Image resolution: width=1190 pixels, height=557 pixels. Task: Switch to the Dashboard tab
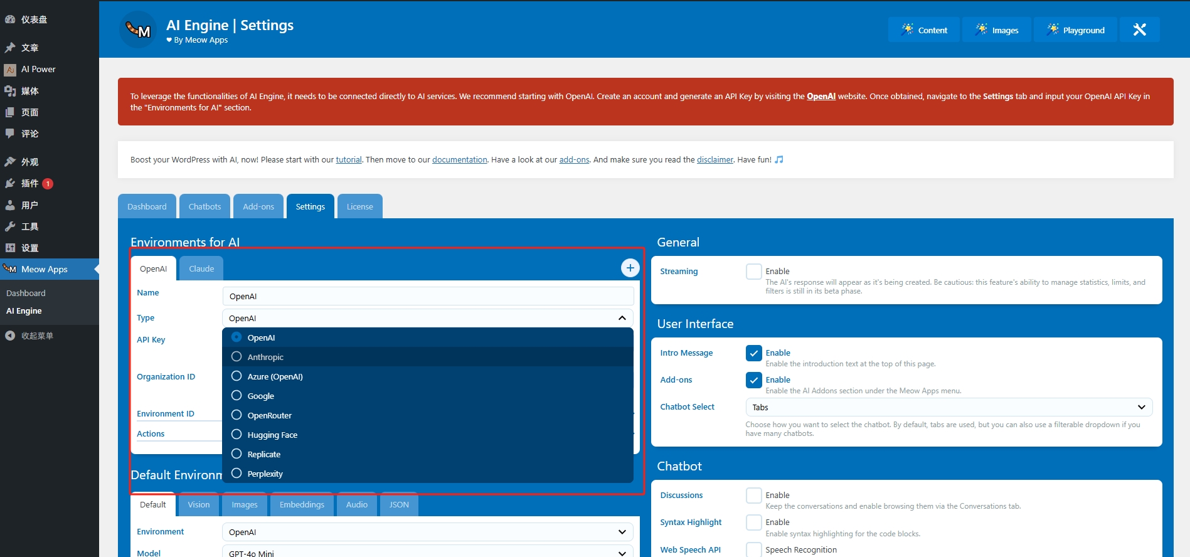coord(147,206)
